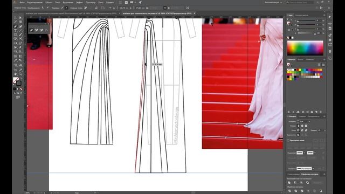Set round join corner in Stroke panel
Viewport: 345px width, 194px height.
coord(302,130)
